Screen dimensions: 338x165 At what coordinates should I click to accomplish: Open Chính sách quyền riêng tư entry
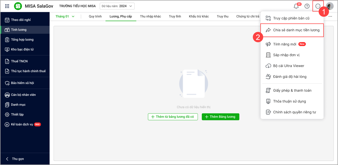click(292, 112)
